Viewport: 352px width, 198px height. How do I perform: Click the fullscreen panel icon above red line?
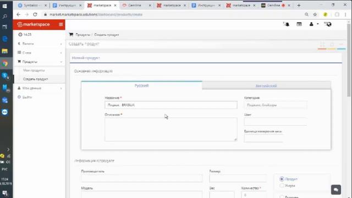click(x=322, y=45)
